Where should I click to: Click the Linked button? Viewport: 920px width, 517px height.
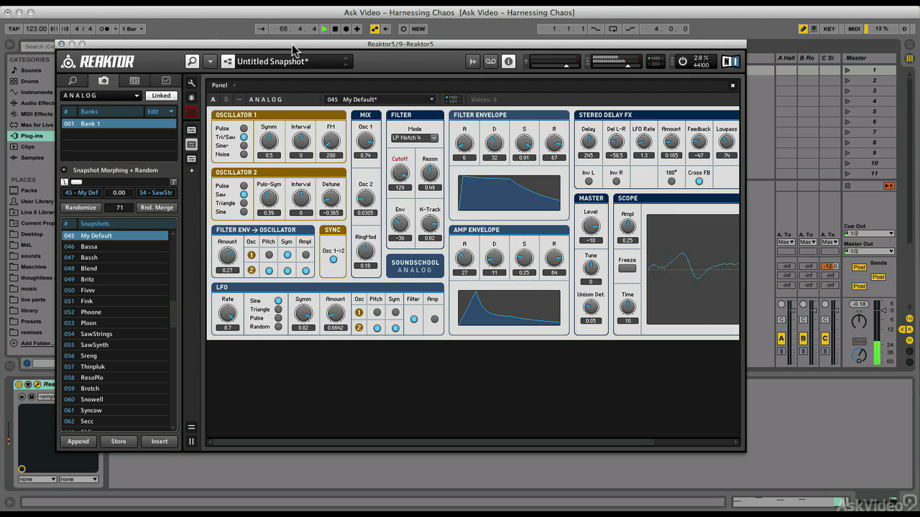161,96
